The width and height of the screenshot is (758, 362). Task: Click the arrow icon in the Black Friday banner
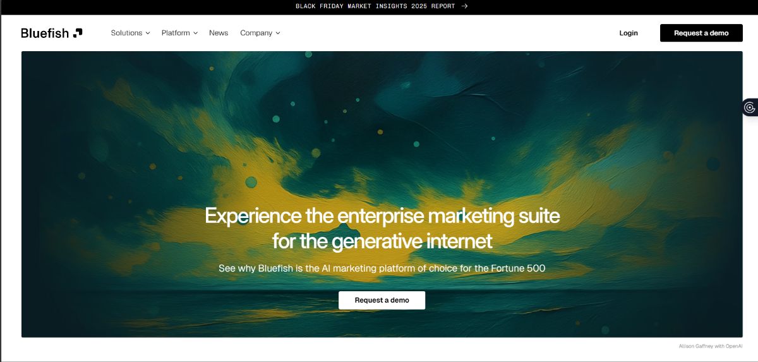[464, 6]
